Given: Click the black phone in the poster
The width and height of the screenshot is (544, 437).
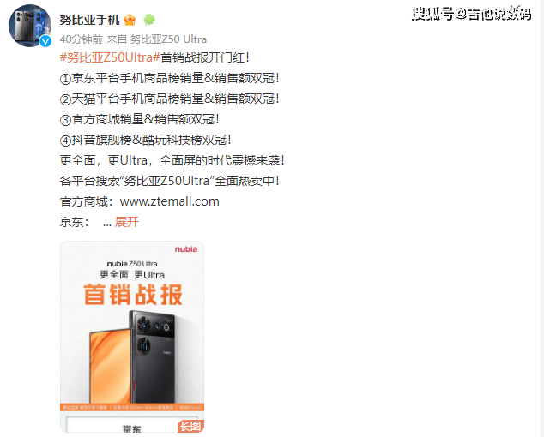Looking at the screenshot, I should click(153, 357).
